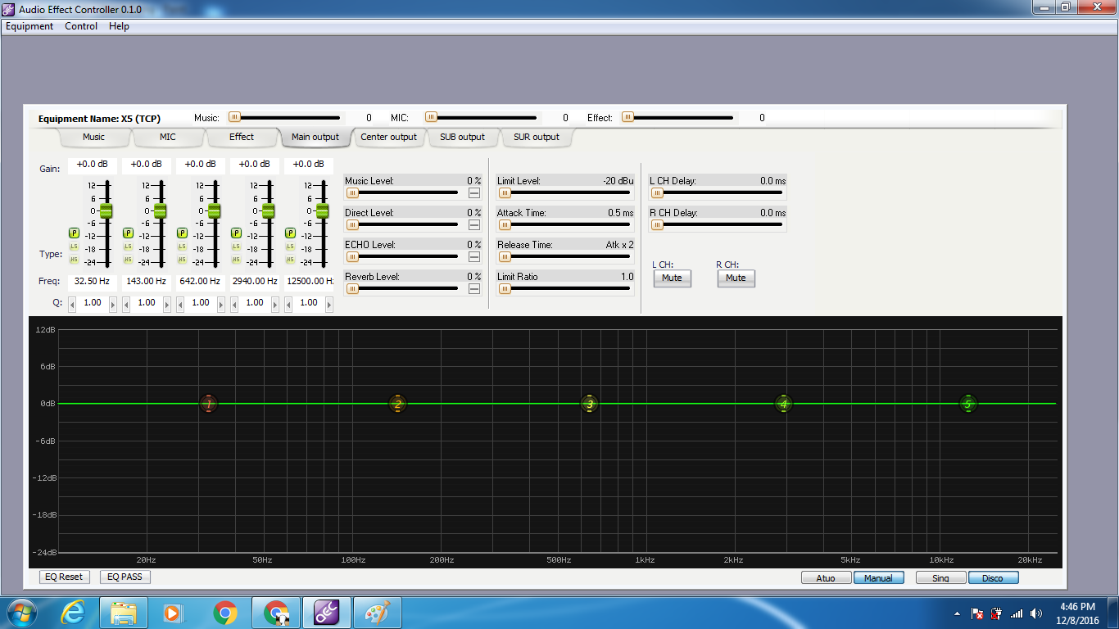This screenshot has height=629, width=1119.
Task: Open the Control menu
Action: (81, 26)
